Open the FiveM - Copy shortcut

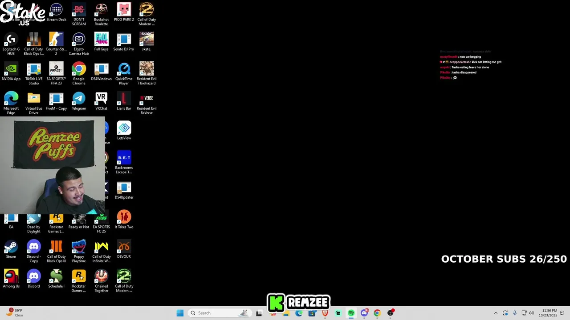(56, 102)
